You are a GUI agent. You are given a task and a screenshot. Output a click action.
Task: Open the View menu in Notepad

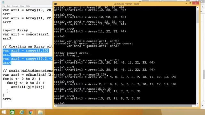click(x=22, y=6)
